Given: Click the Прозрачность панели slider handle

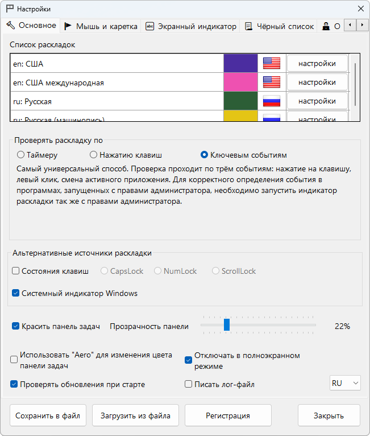Looking at the screenshot, I should pos(226,325).
